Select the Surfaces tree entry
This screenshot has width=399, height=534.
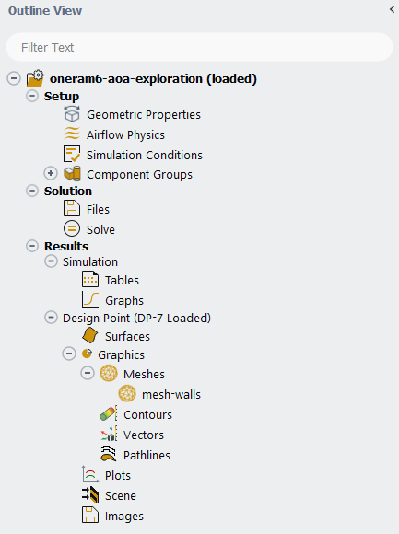click(127, 336)
